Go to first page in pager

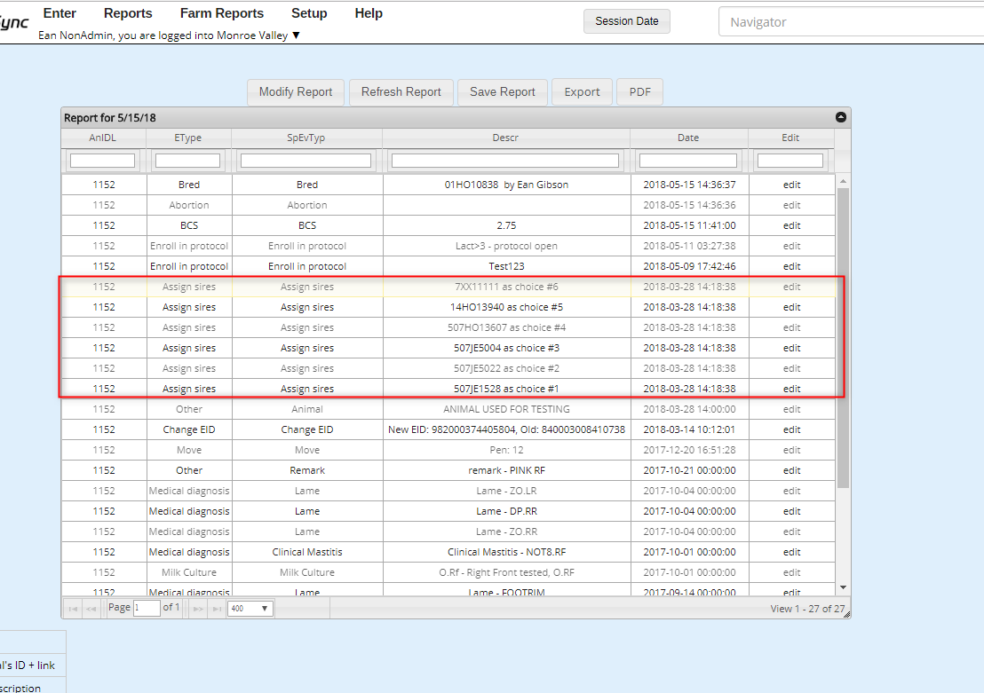73,609
